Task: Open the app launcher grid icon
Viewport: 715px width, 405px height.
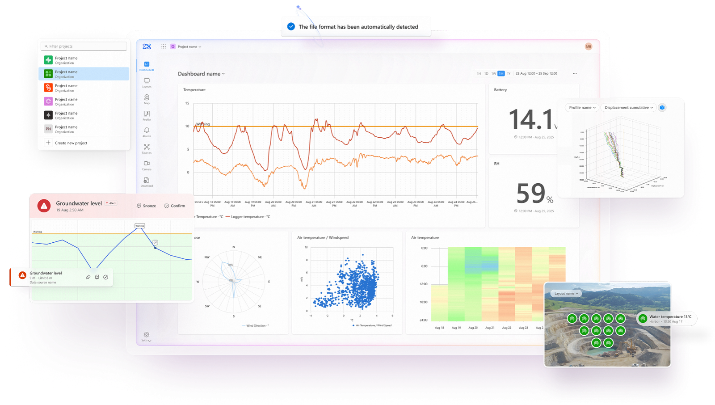Action: tap(164, 46)
